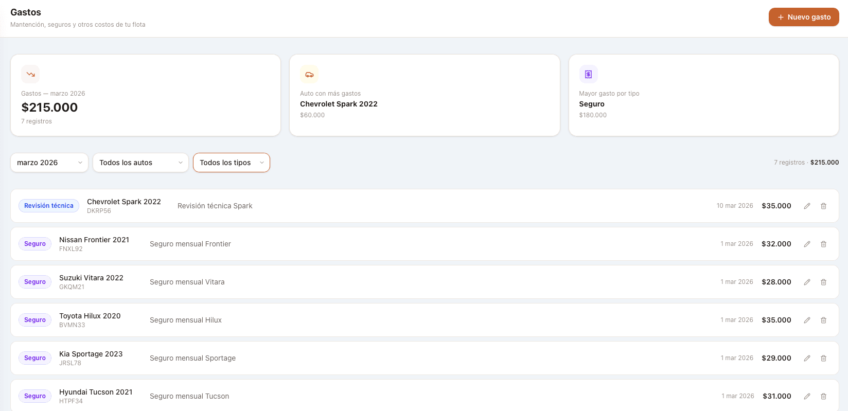Click the Seguro tag on Suzuki Vitara row
This screenshot has width=848, height=411.
35,282
